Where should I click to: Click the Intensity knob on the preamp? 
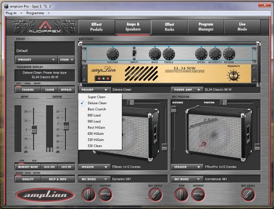tap(215, 54)
